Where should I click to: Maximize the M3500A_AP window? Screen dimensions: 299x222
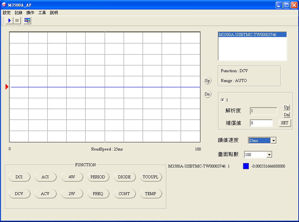[x=287, y=5]
